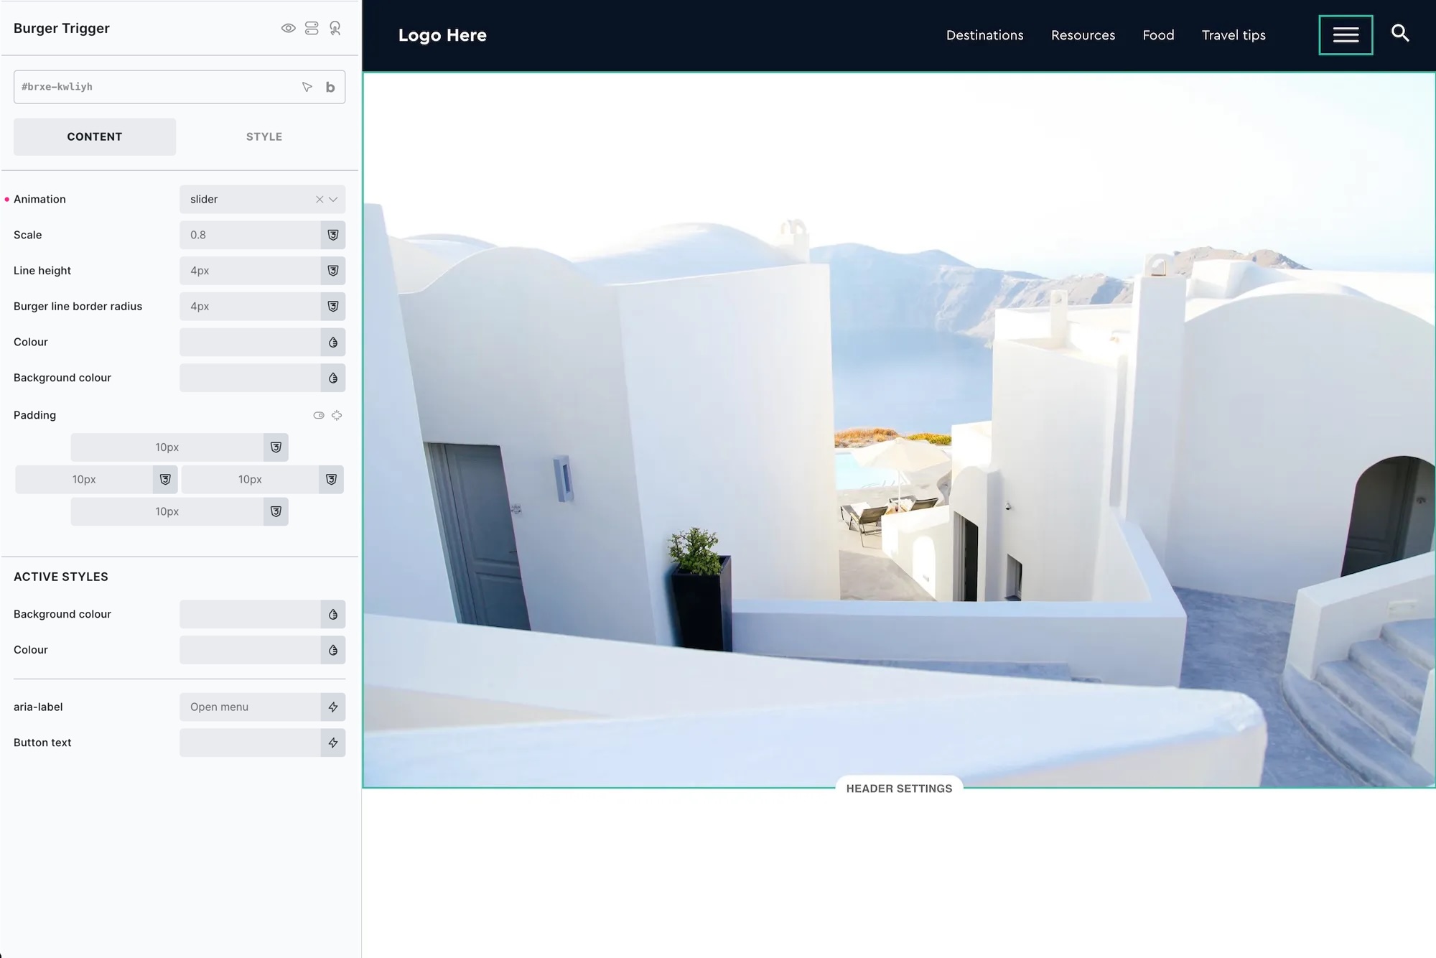Viewport: 1436px width, 958px height.
Task: Select the CONTENT tab
Action: (x=95, y=136)
